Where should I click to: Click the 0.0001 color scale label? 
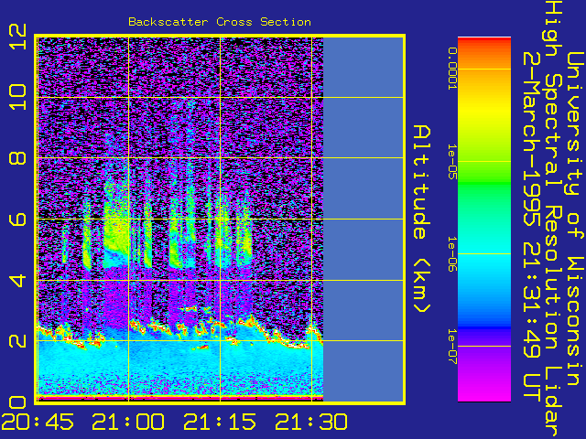(452, 69)
